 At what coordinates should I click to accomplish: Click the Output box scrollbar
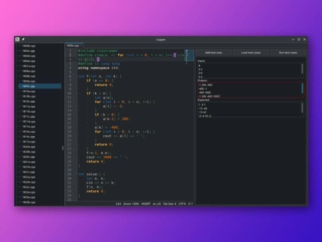302,88
